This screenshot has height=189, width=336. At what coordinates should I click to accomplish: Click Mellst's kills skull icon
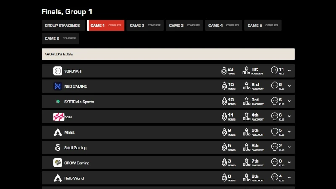click(275, 131)
